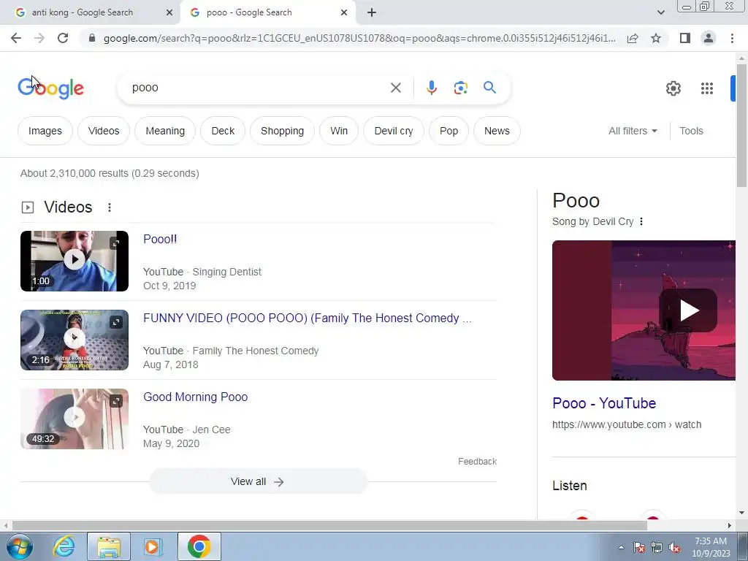Viewport: 748px width, 561px height.
Task: Select the Meaning filter chip
Action: pyautogui.click(x=165, y=131)
